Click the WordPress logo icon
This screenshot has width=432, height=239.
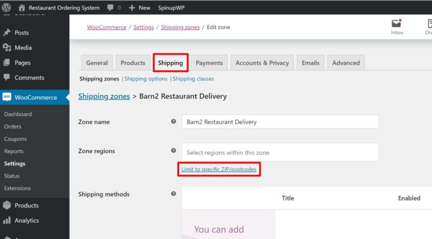6,7
